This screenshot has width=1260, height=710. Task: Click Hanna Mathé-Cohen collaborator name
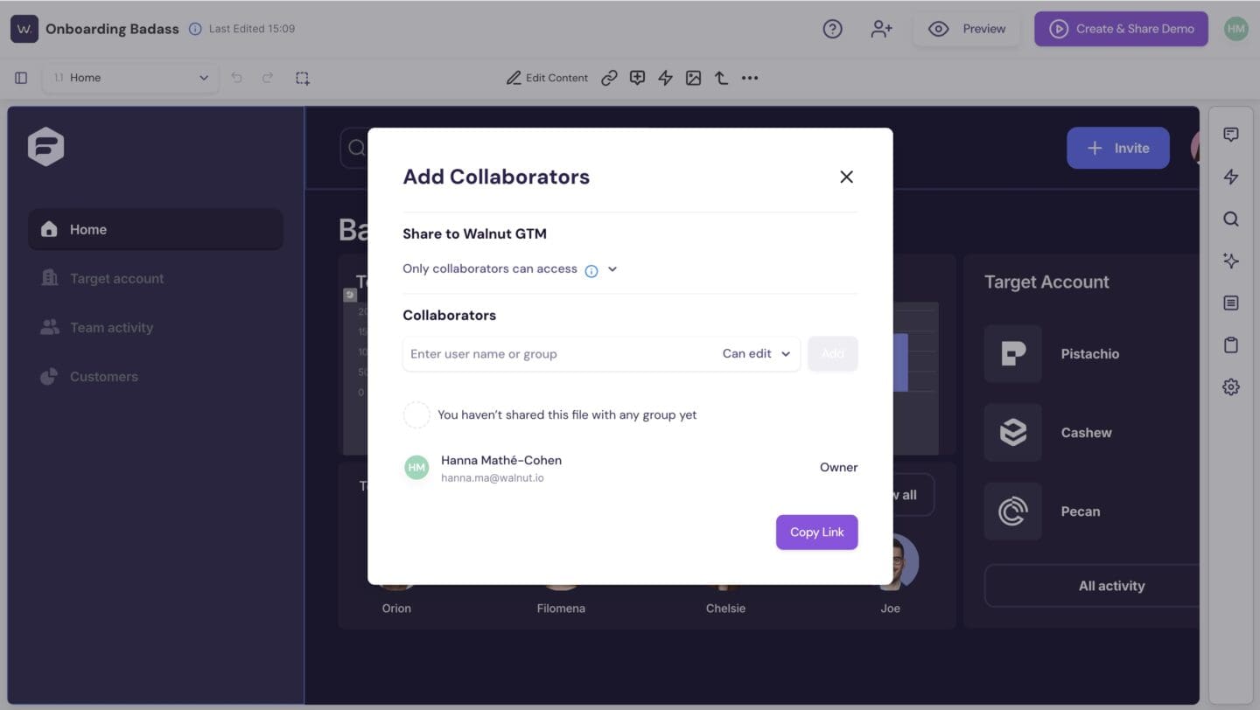(501, 460)
